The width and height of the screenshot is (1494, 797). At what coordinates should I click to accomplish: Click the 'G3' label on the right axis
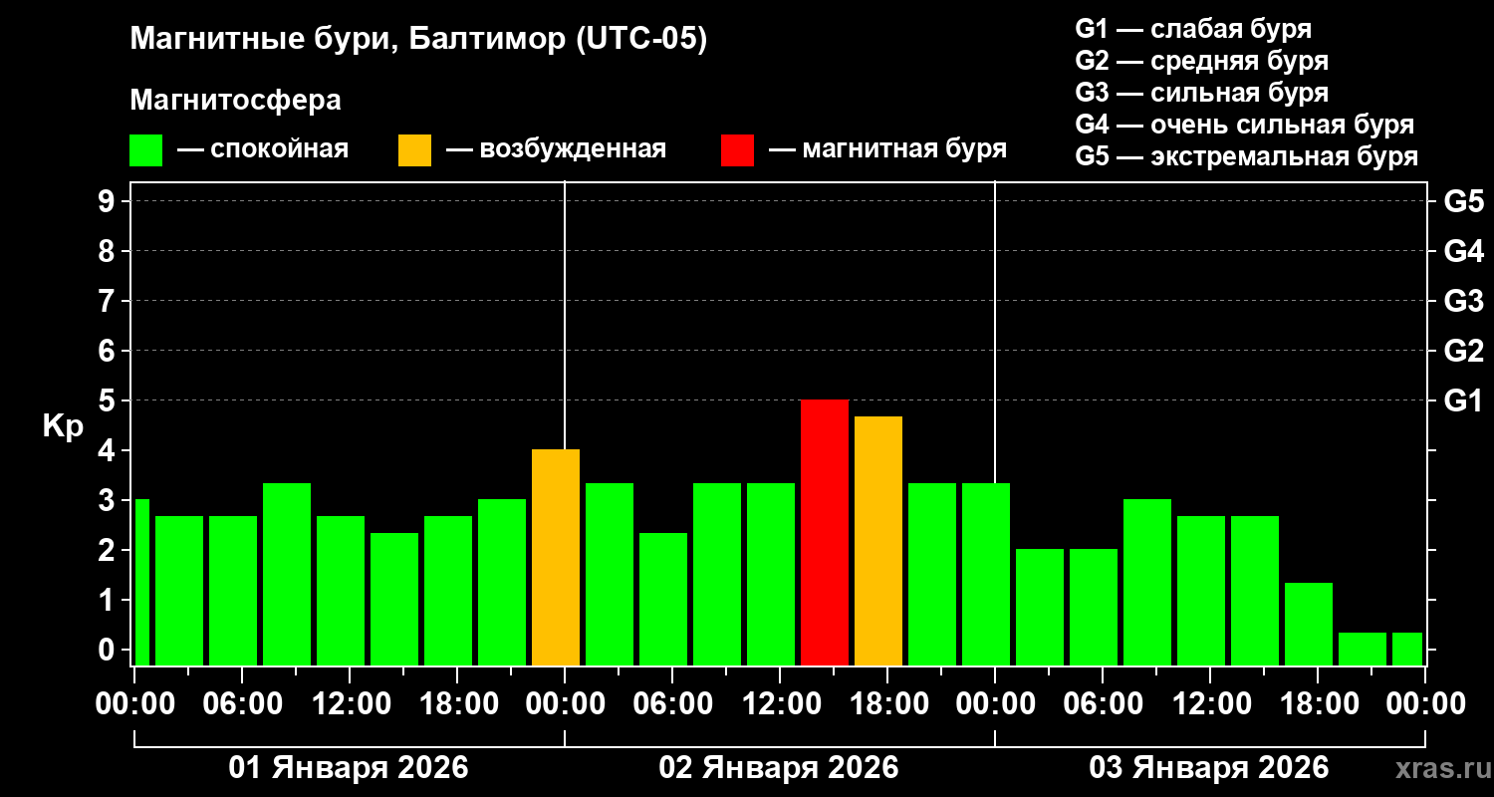point(1463,301)
